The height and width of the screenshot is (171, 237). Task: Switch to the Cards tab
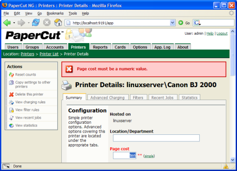120,47
